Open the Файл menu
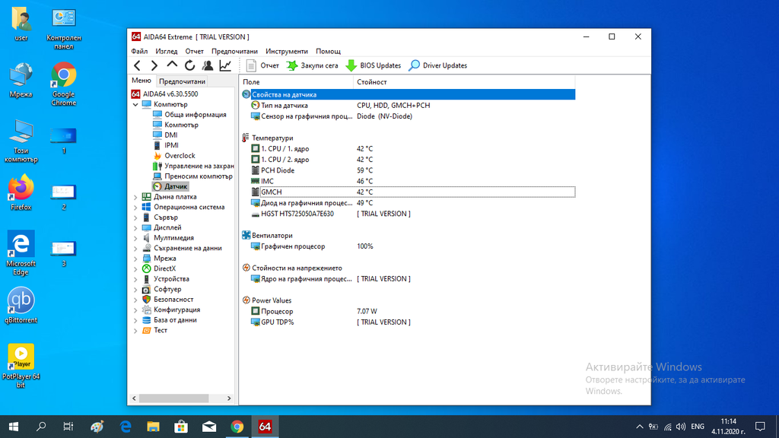The image size is (779, 438). click(139, 51)
